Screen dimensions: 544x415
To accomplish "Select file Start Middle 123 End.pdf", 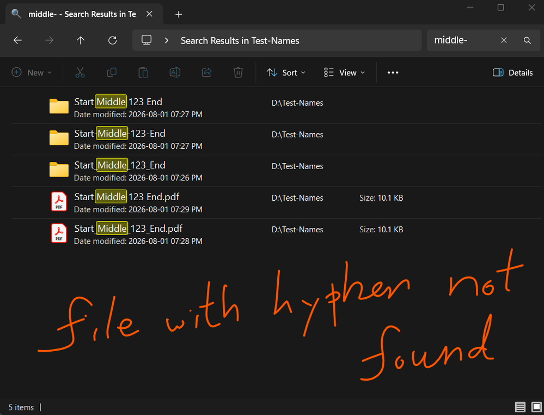I will (277, 202).
